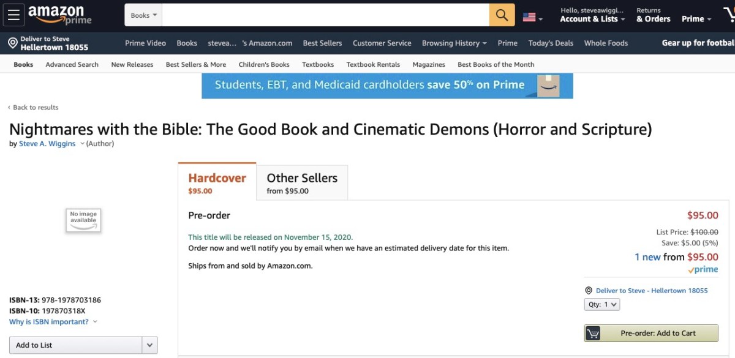
Task: Open Best Sellers & More menu item
Action: point(195,64)
